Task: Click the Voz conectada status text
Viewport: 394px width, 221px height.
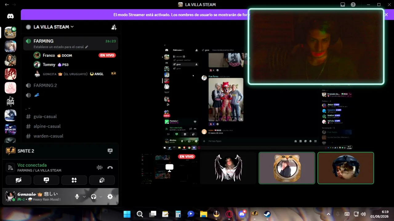Action: point(32,165)
